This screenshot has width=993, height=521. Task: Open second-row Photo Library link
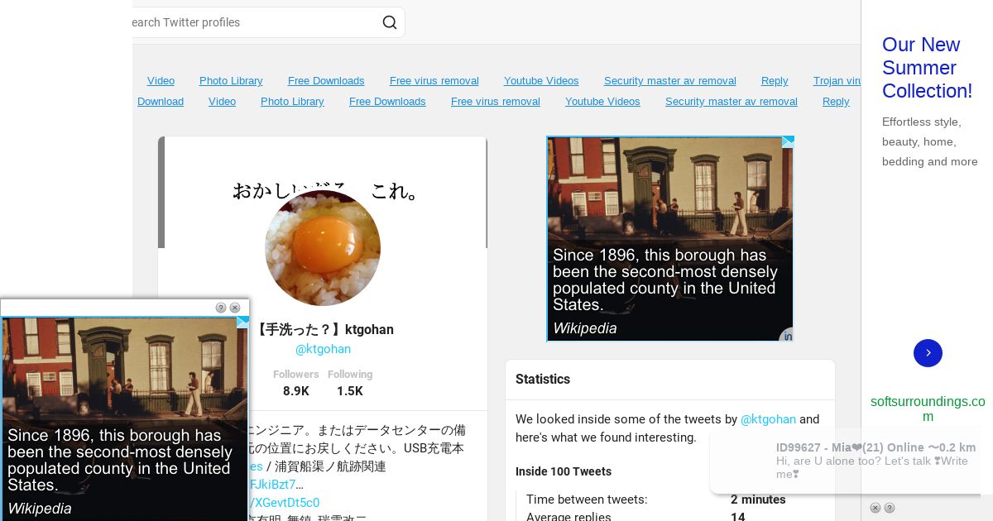[292, 102]
